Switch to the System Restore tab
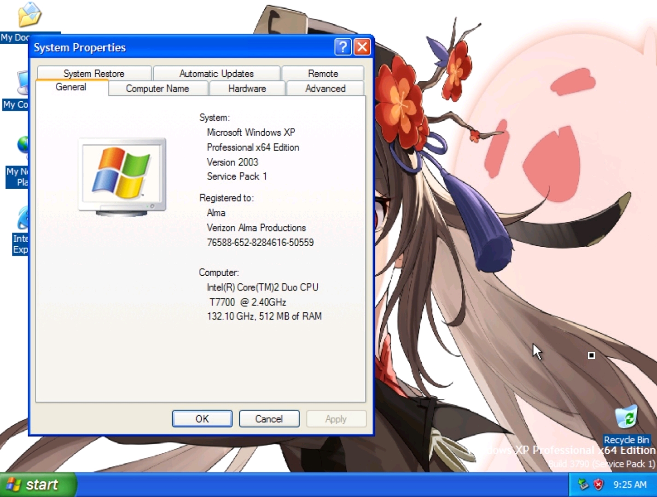The width and height of the screenshot is (657, 497). (x=94, y=73)
